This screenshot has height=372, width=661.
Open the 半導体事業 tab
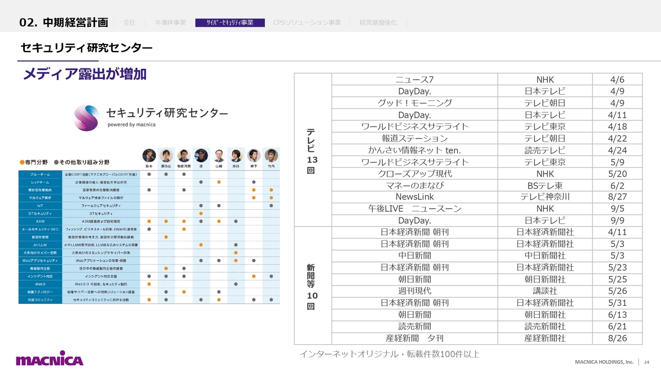click(170, 23)
